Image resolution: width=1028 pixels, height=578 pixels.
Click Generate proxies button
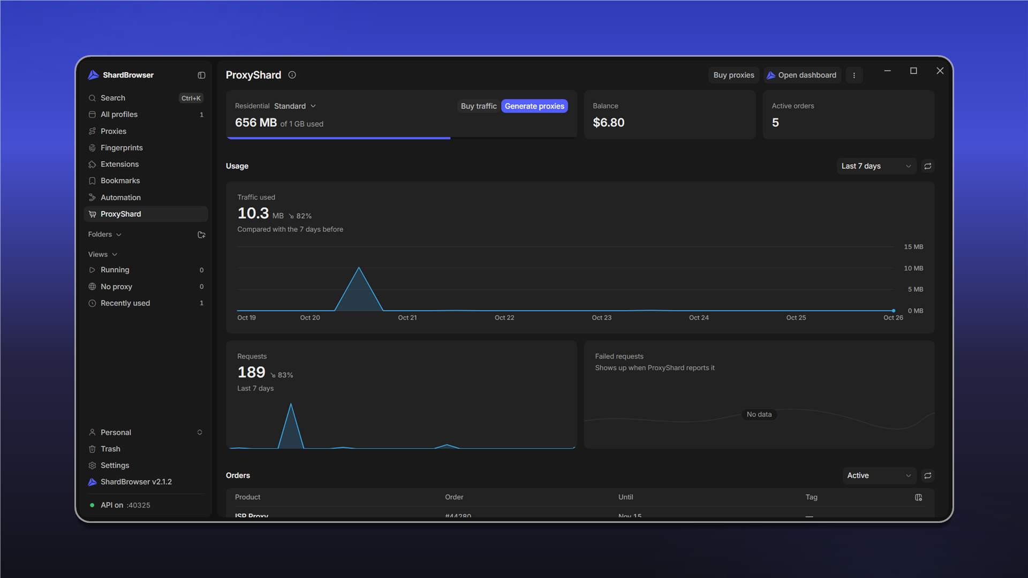pyautogui.click(x=534, y=106)
